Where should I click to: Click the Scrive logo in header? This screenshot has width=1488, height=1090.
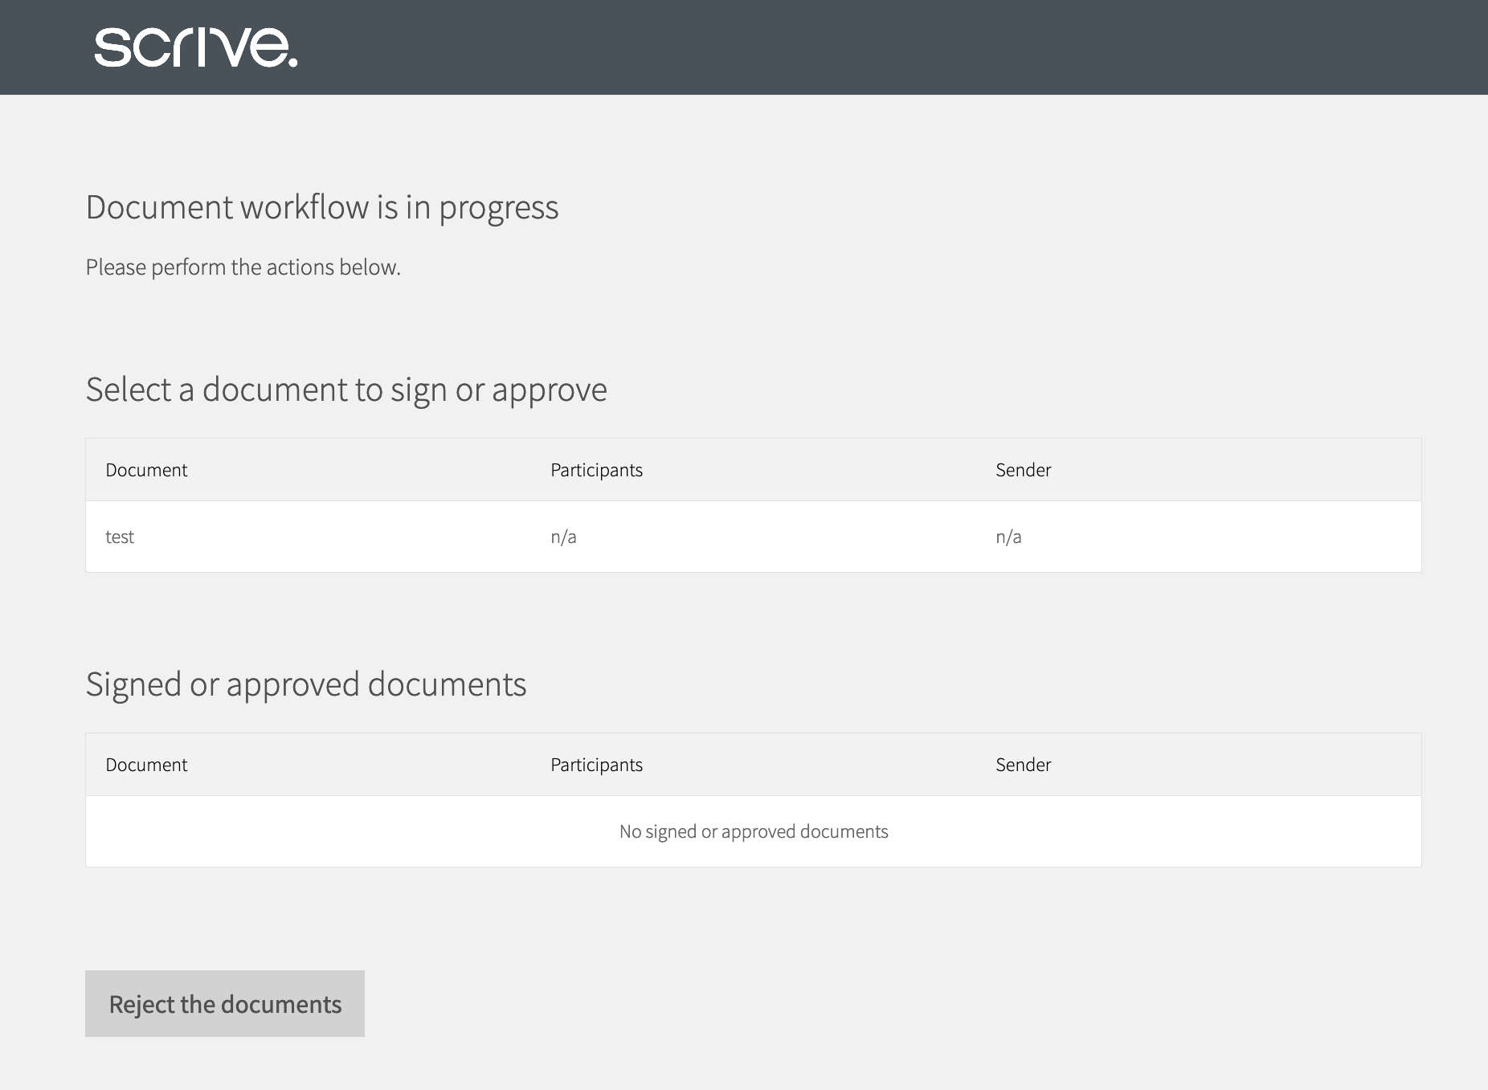click(x=196, y=47)
